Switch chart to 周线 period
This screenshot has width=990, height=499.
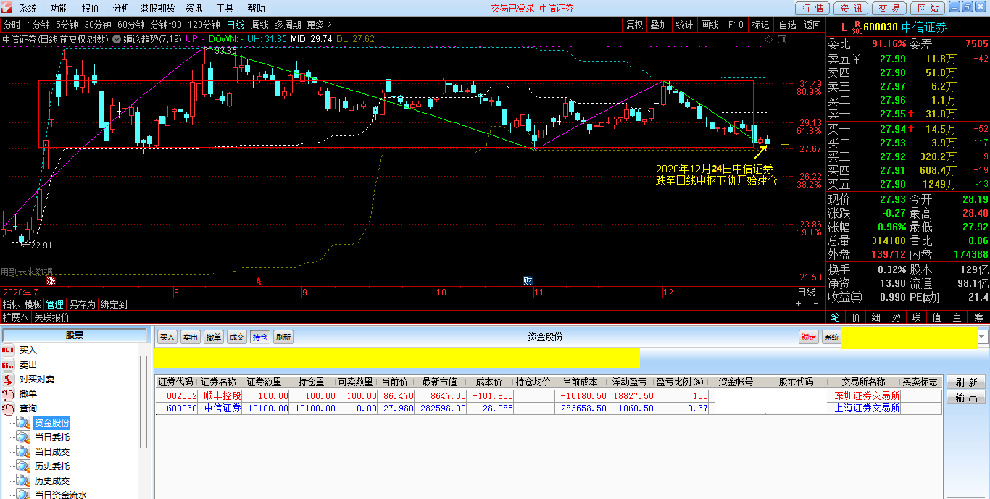point(260,25)
